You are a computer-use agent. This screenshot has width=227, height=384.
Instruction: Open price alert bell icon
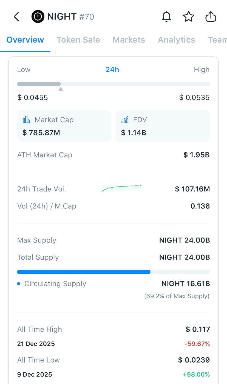coord(166,17)
